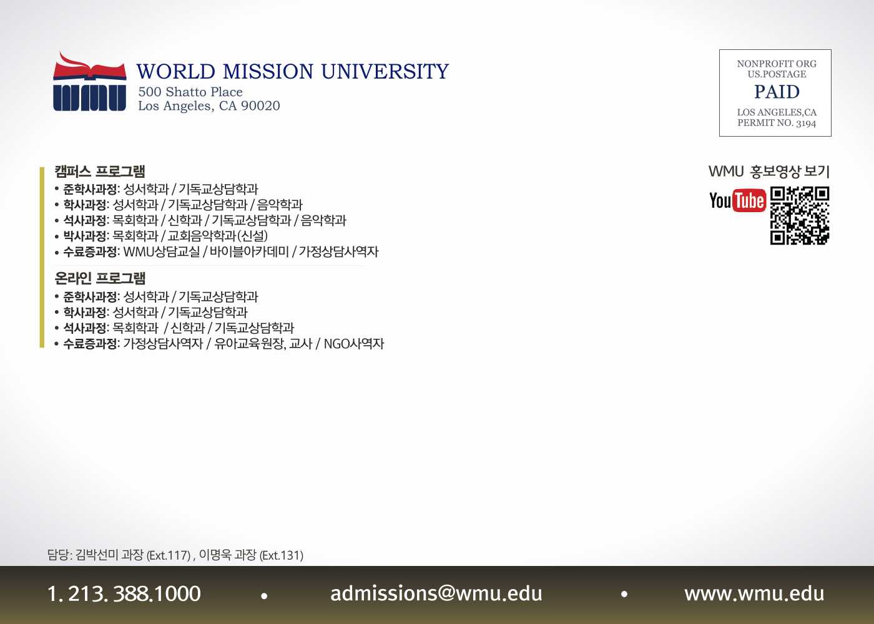Click the yellow vertical bar beside programs
The image size is (874, 624).
point(42,257)
